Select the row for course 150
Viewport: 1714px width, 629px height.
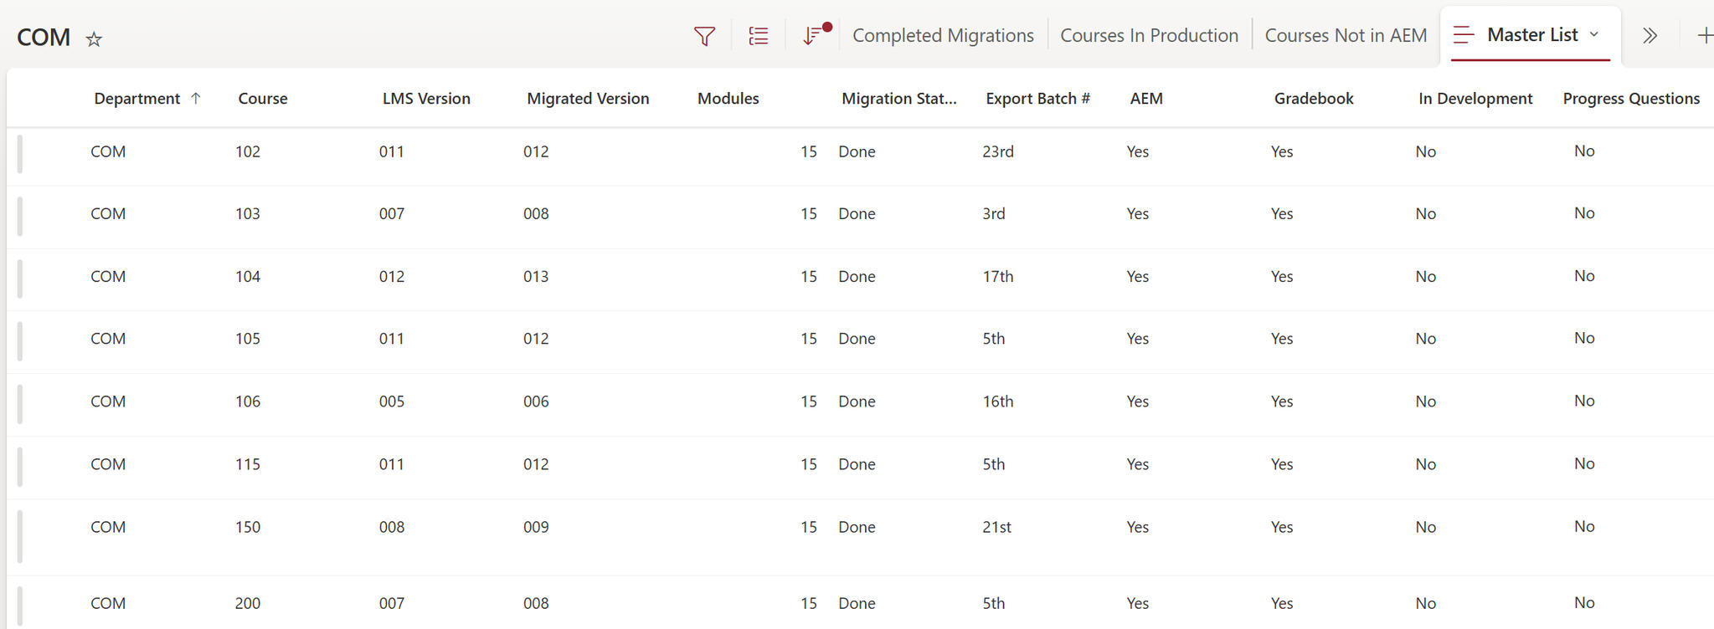(x=20, y=535)
